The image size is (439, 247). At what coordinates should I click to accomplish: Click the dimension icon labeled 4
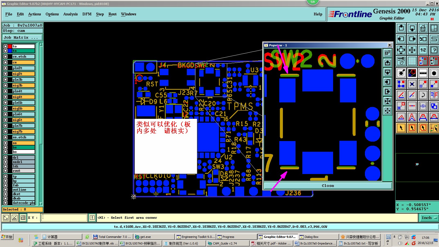tap(423, 106)
